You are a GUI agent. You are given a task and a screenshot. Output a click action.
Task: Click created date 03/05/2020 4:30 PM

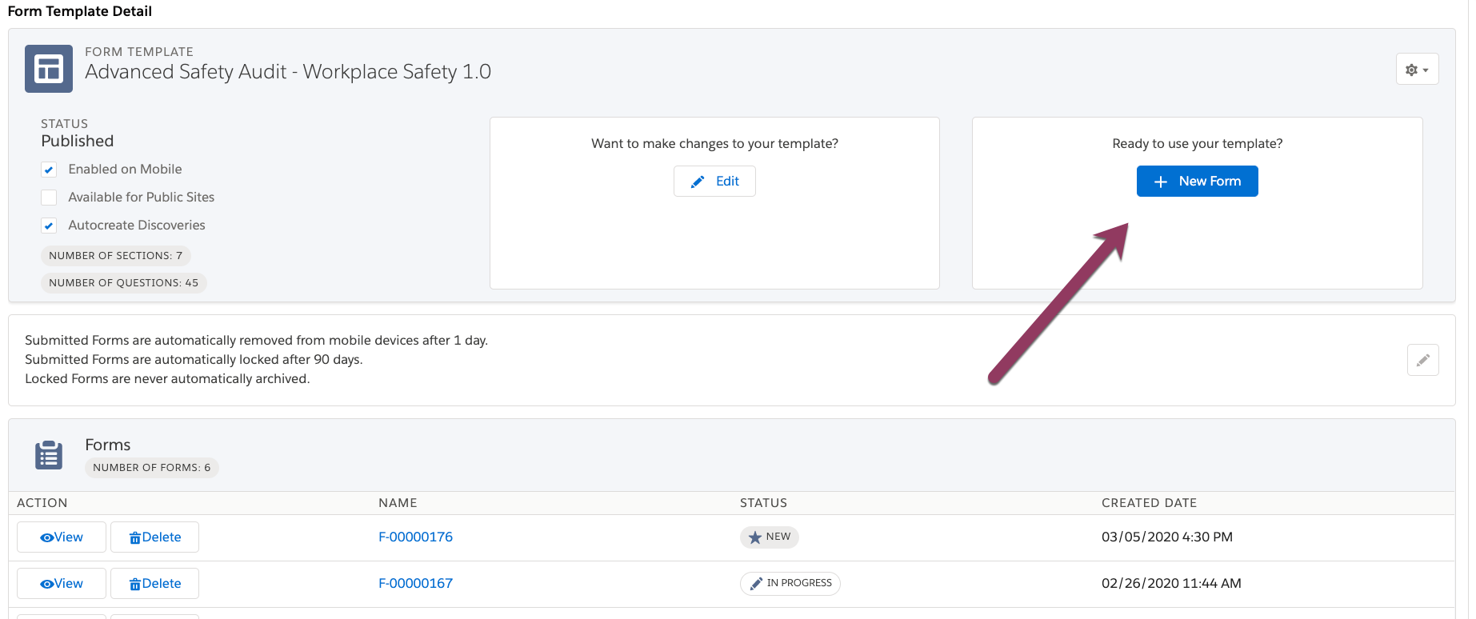1167,537
